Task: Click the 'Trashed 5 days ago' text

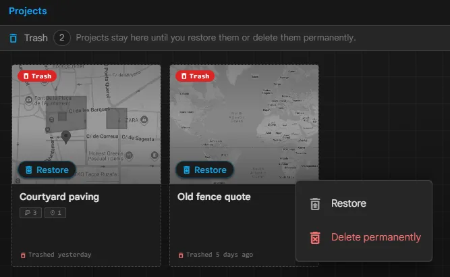Action: tap(219, 255)
